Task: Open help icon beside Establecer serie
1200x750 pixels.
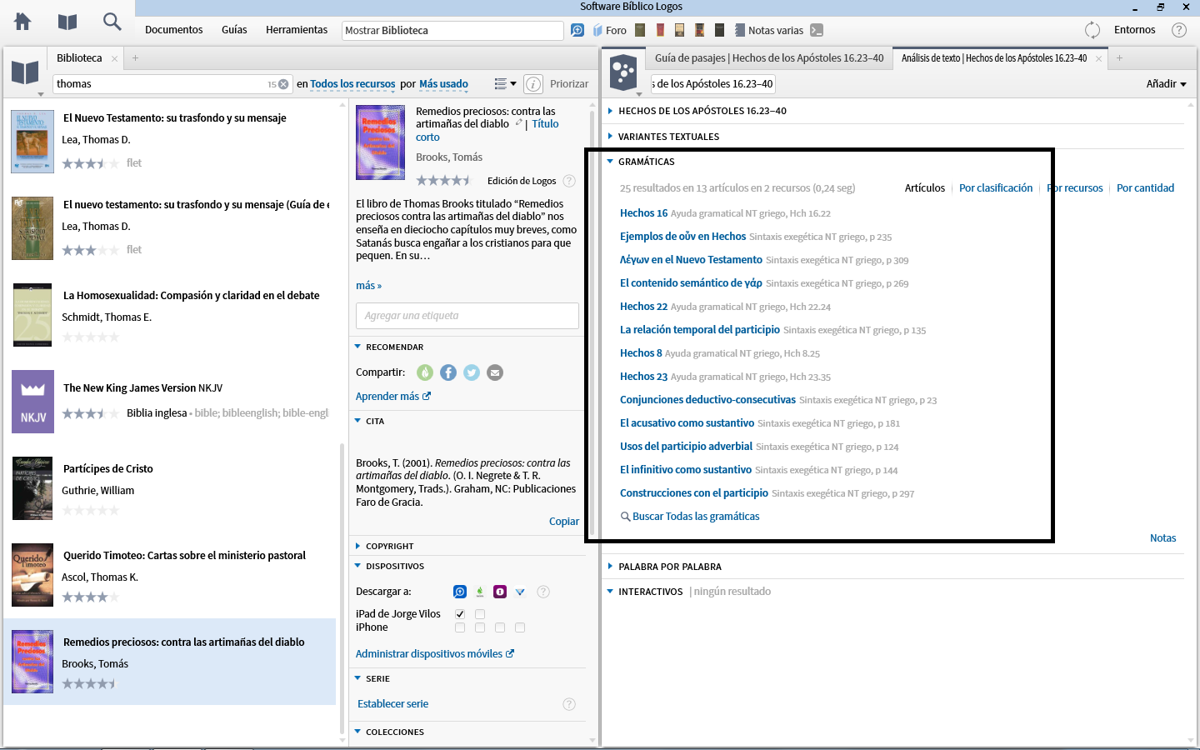Action: tap(569, 704)
